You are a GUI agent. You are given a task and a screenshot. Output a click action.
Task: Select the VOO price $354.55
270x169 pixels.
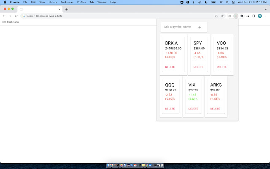coord(222,49)
